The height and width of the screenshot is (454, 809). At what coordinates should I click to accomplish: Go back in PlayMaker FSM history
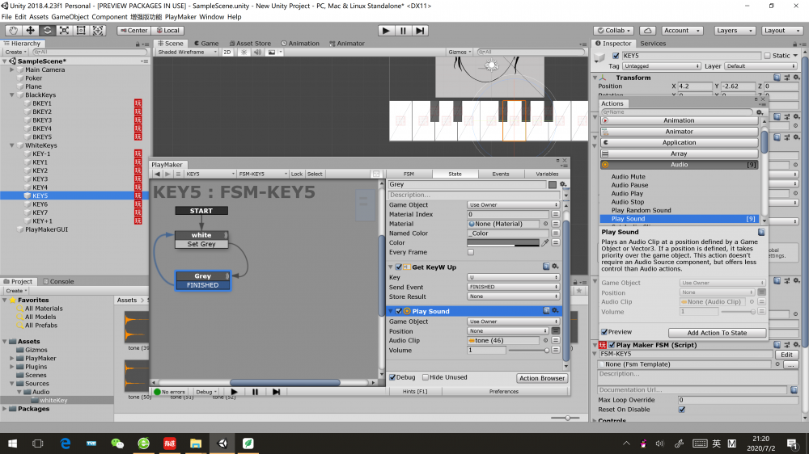tap(158, 174)
